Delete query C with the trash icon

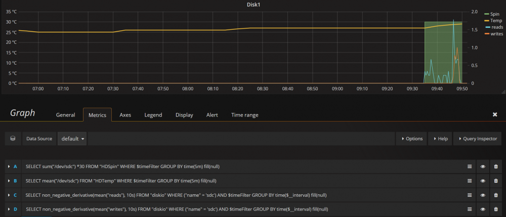pos(496,195)
